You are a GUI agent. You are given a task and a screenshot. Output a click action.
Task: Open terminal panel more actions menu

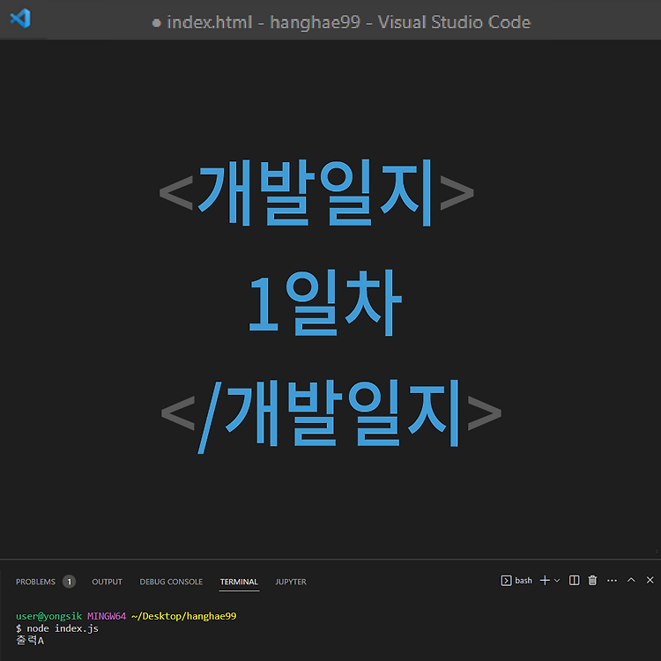(x=613, y=581)
